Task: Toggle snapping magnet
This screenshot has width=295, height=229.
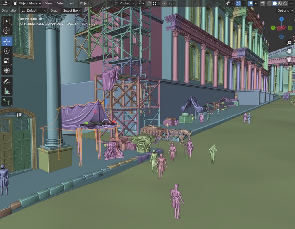Action: [x=149, y=3]
